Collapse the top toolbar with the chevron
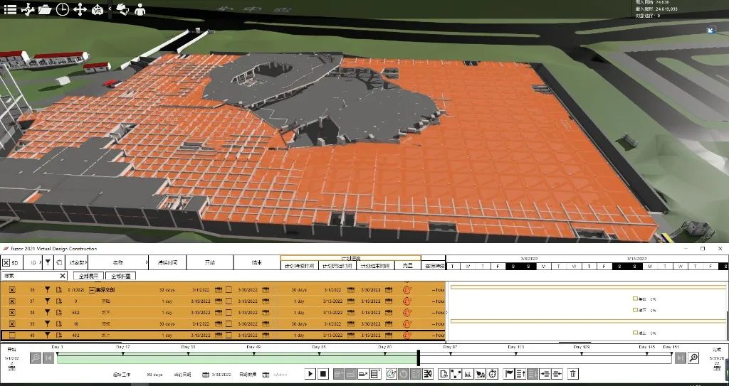Screen dimensions: 729x386 [110, 9]
